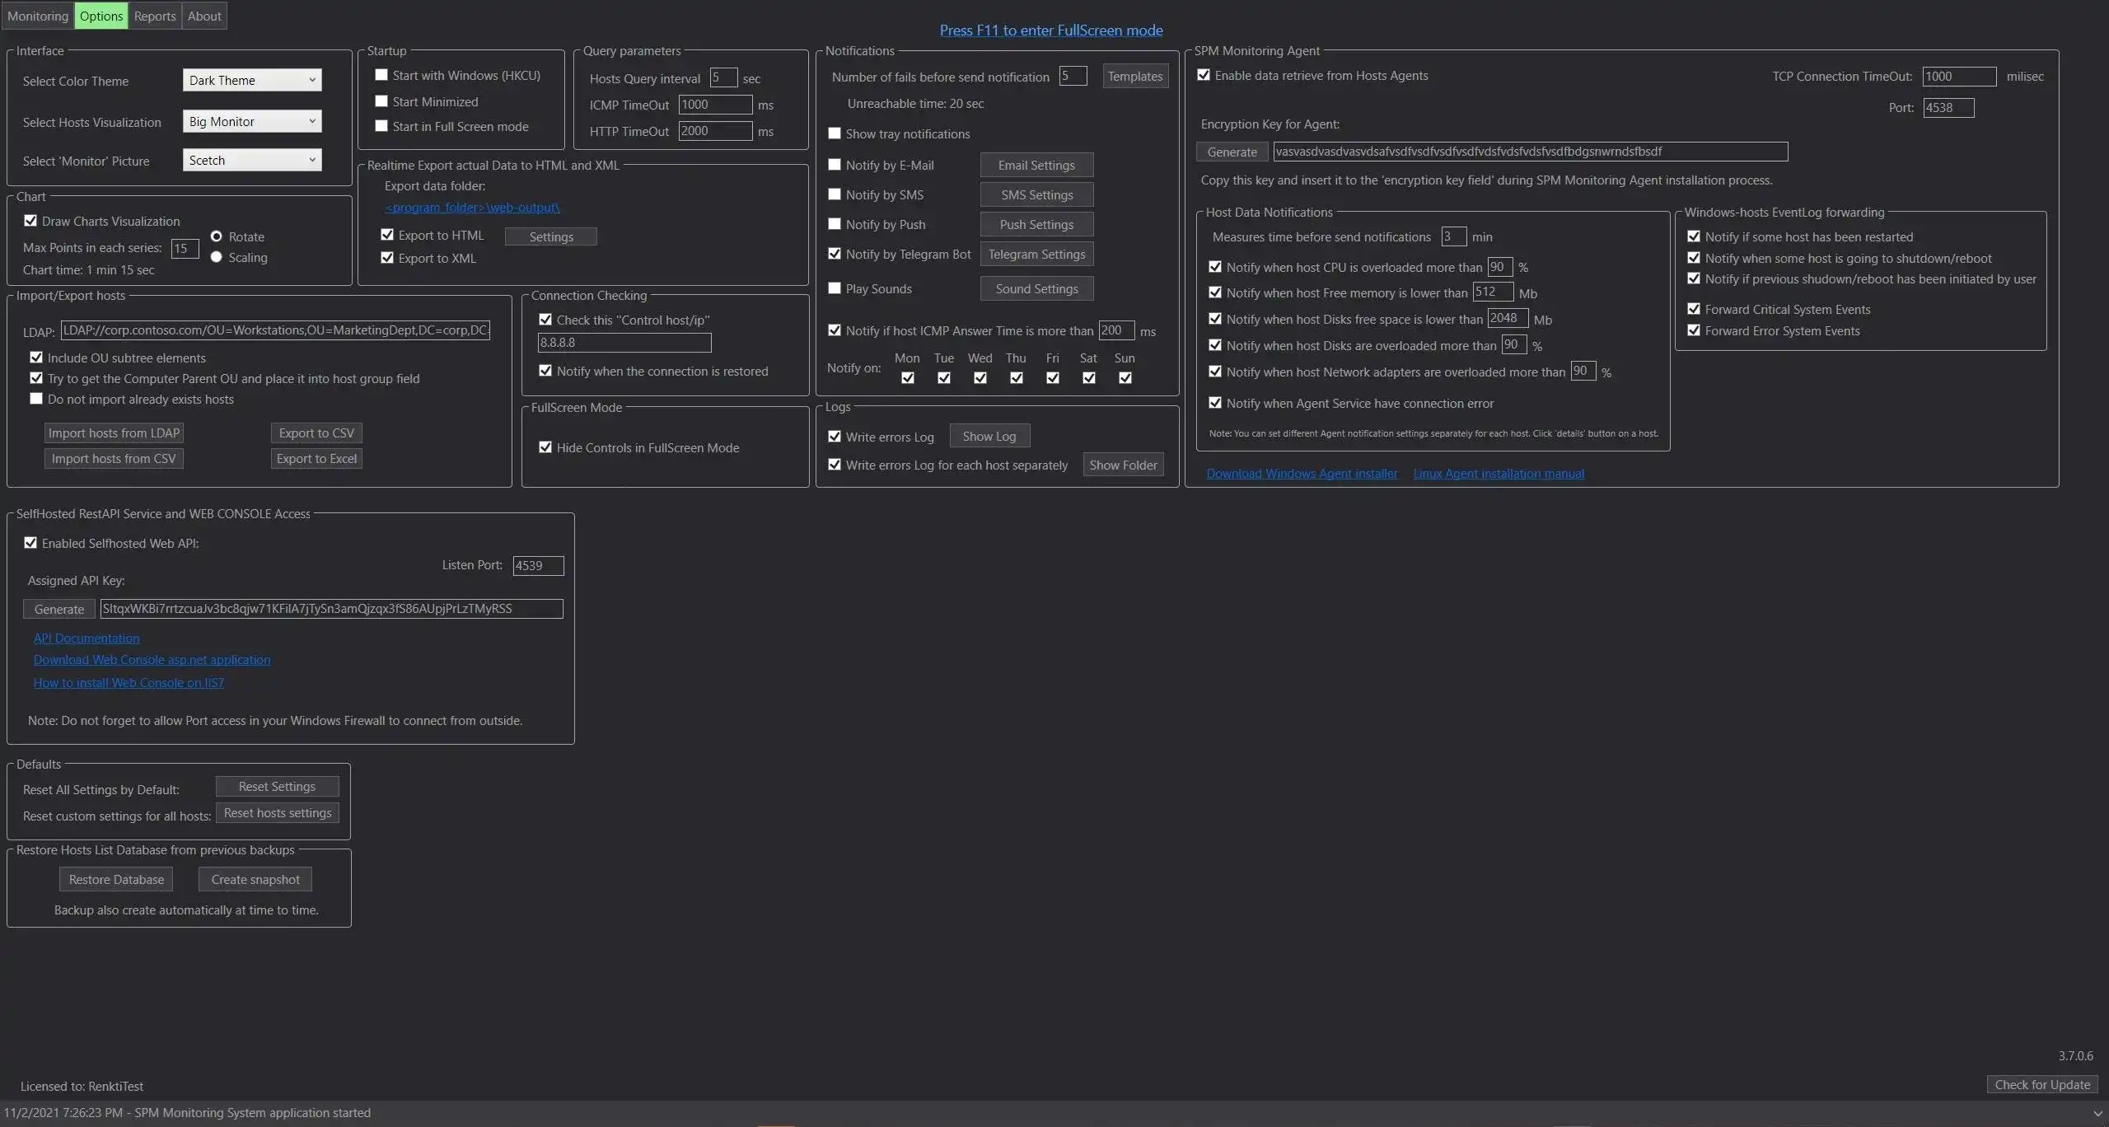Open the Reports tab
Screen dimensions: 2109x1127
click(155, 16)
